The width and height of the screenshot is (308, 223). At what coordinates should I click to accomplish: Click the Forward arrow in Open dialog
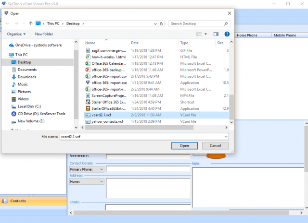point(16,23)
